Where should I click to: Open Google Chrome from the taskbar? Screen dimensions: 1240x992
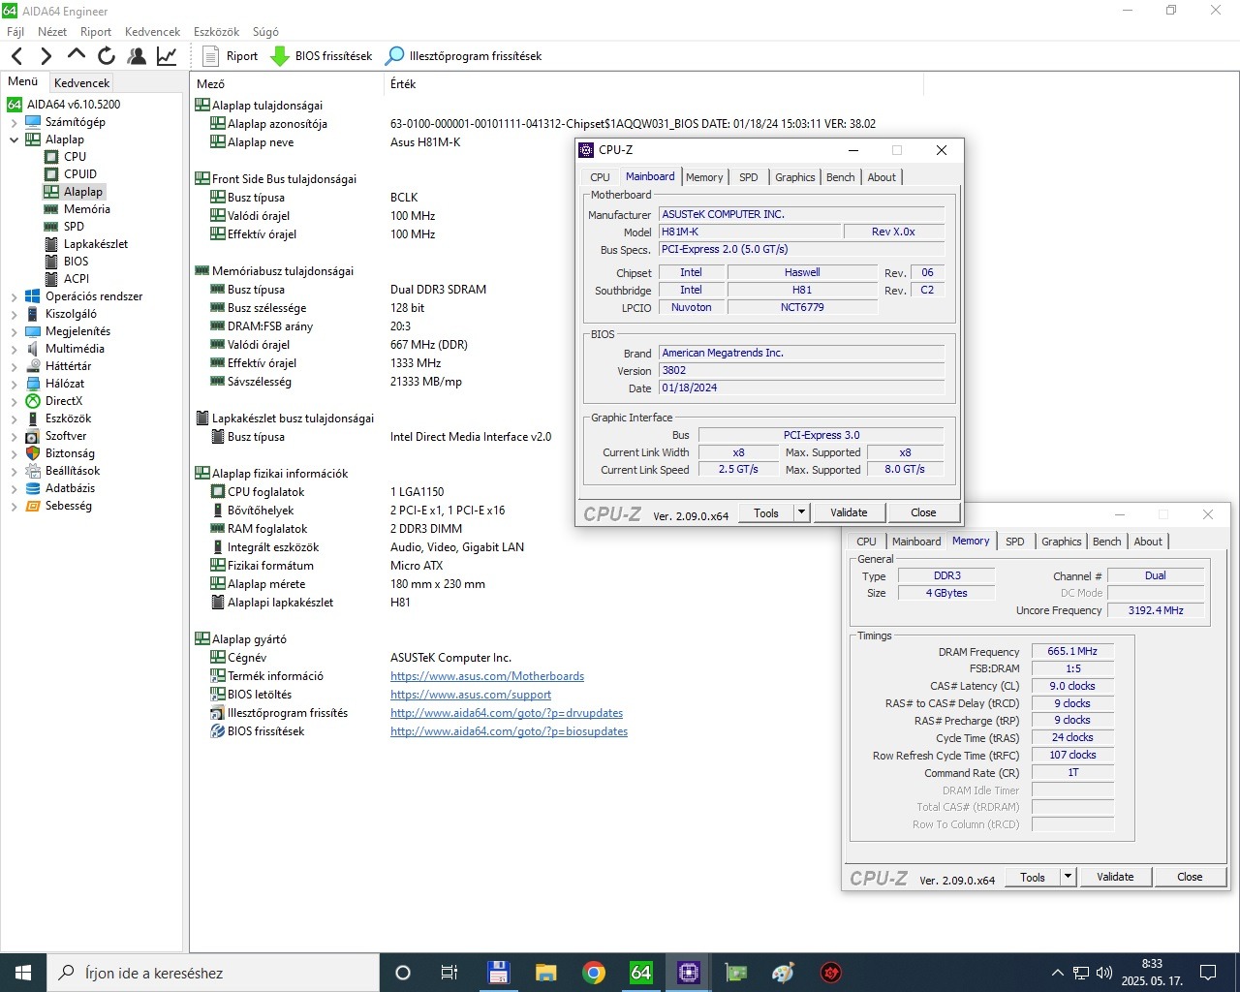pyautogui.click(x=593, y=973)
